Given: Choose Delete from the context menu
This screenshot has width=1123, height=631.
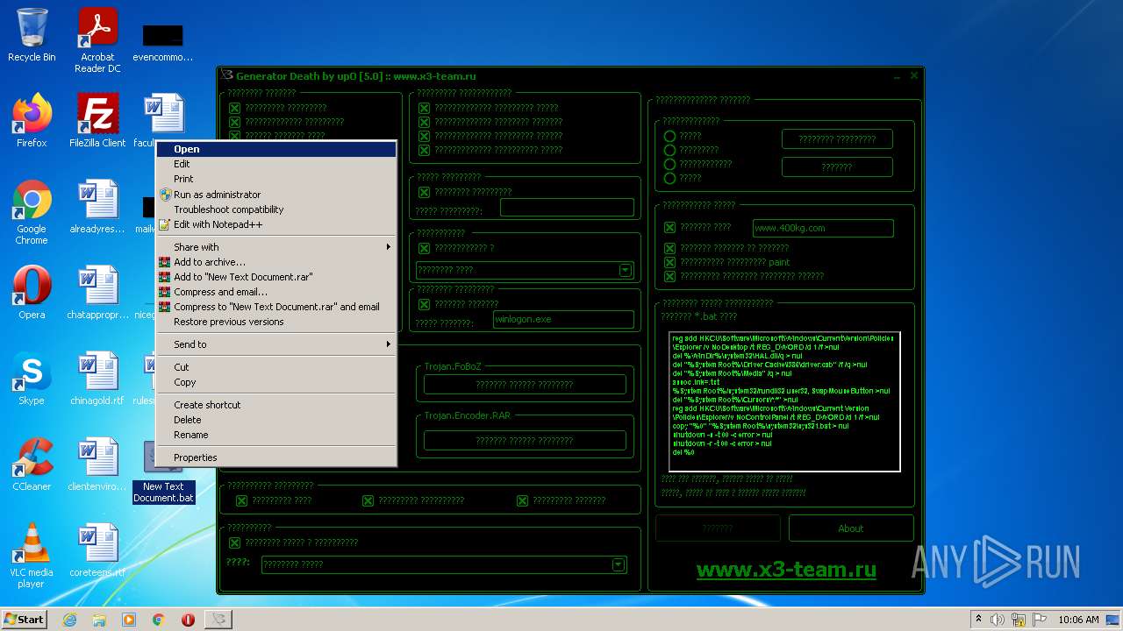Looking at the screenshot, I should (x=276, y=420).
